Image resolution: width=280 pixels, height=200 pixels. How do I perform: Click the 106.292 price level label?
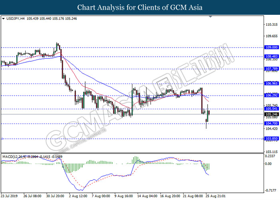[272, 95]
